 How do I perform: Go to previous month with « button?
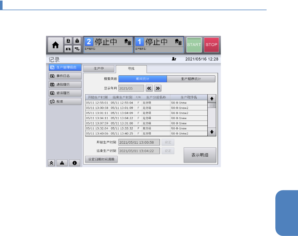click(149, 88)
